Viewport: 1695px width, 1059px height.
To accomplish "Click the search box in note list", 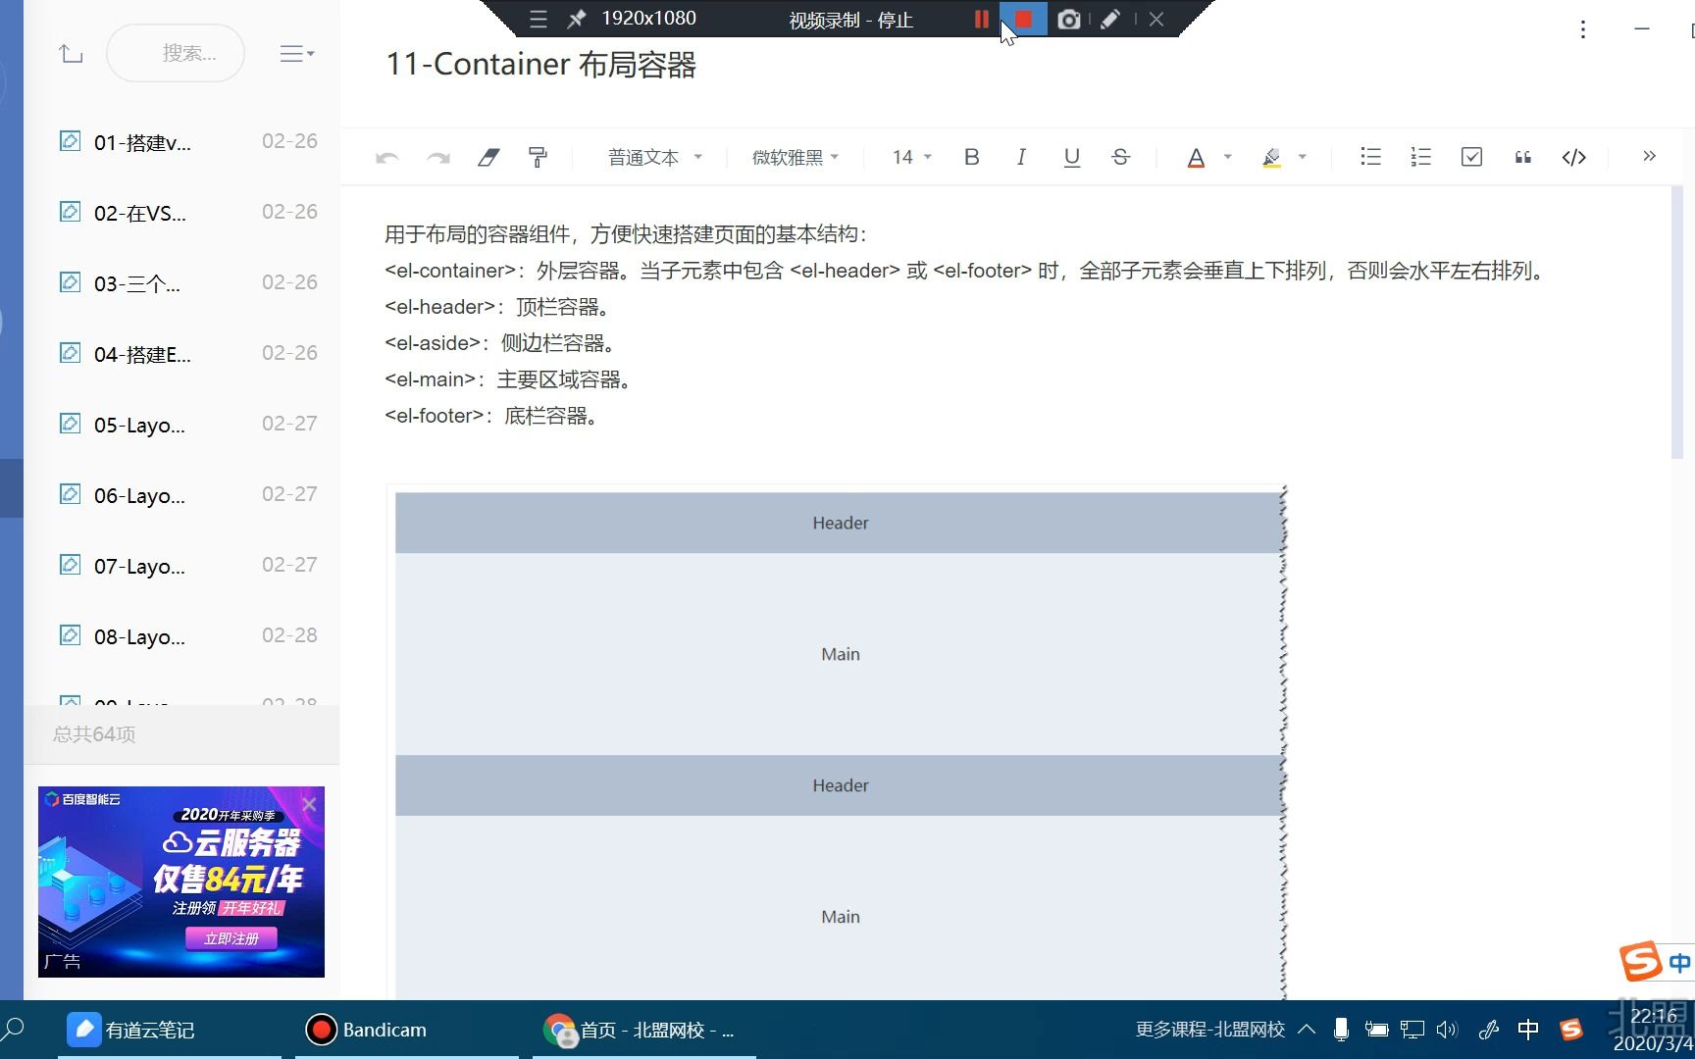I will coord(176,53).
